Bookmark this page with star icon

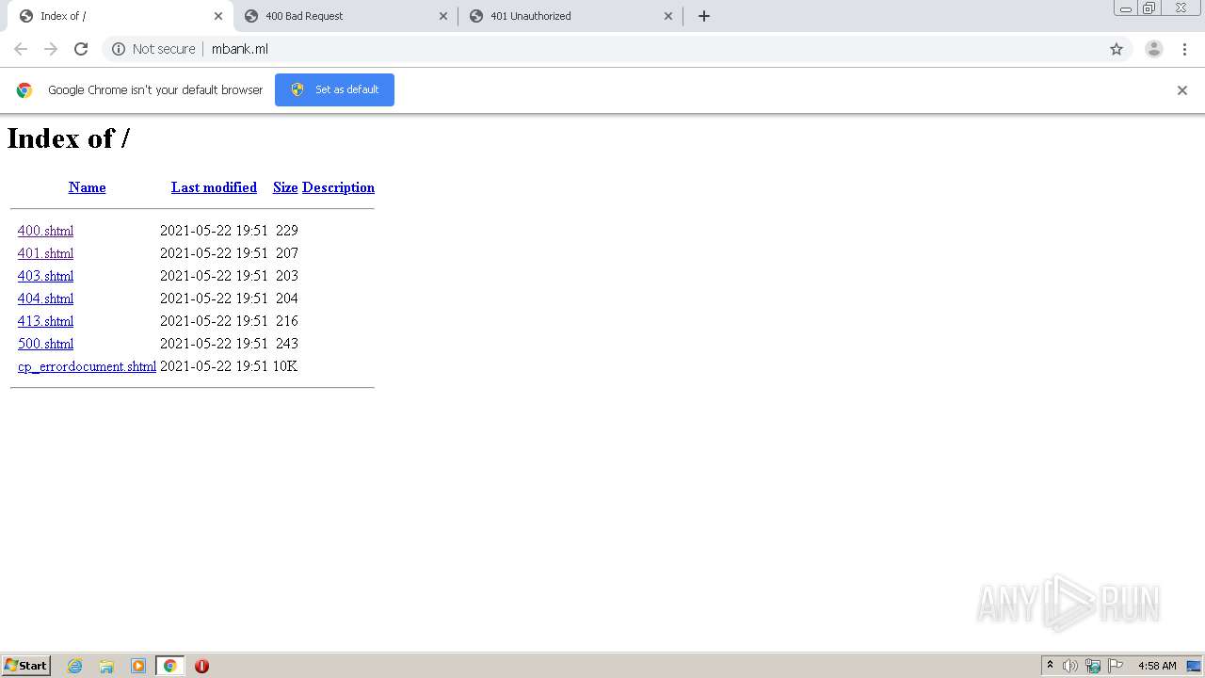click(1117, 49)
